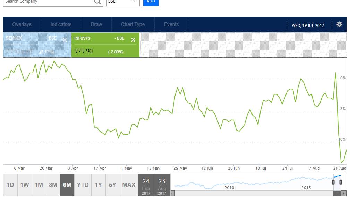Open the Events menu
This screenshot has height=200, width=350.
171,25
